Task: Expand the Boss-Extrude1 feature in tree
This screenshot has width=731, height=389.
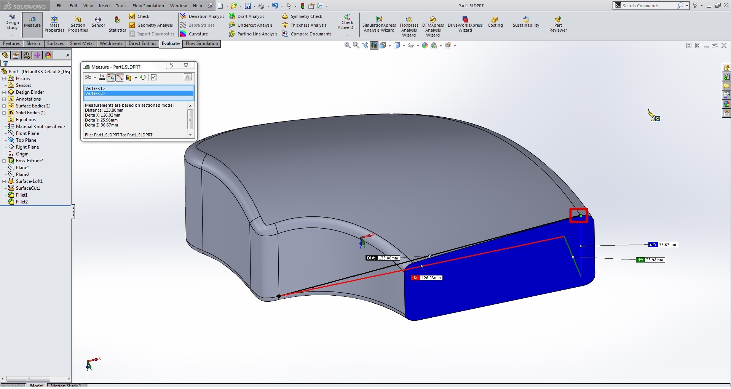Action: [x=4, y=161]
